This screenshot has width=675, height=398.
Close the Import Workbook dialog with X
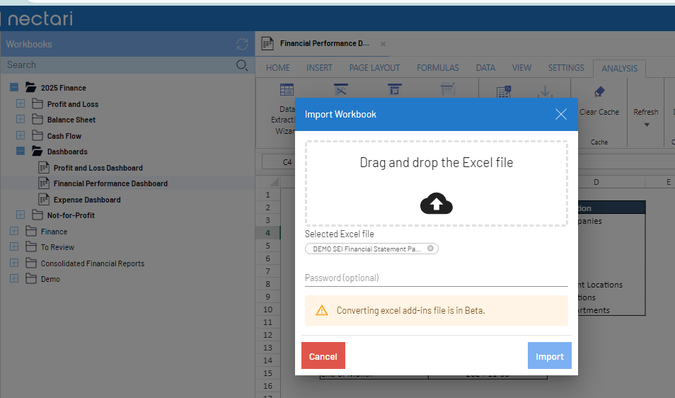[x=561, y=114]
